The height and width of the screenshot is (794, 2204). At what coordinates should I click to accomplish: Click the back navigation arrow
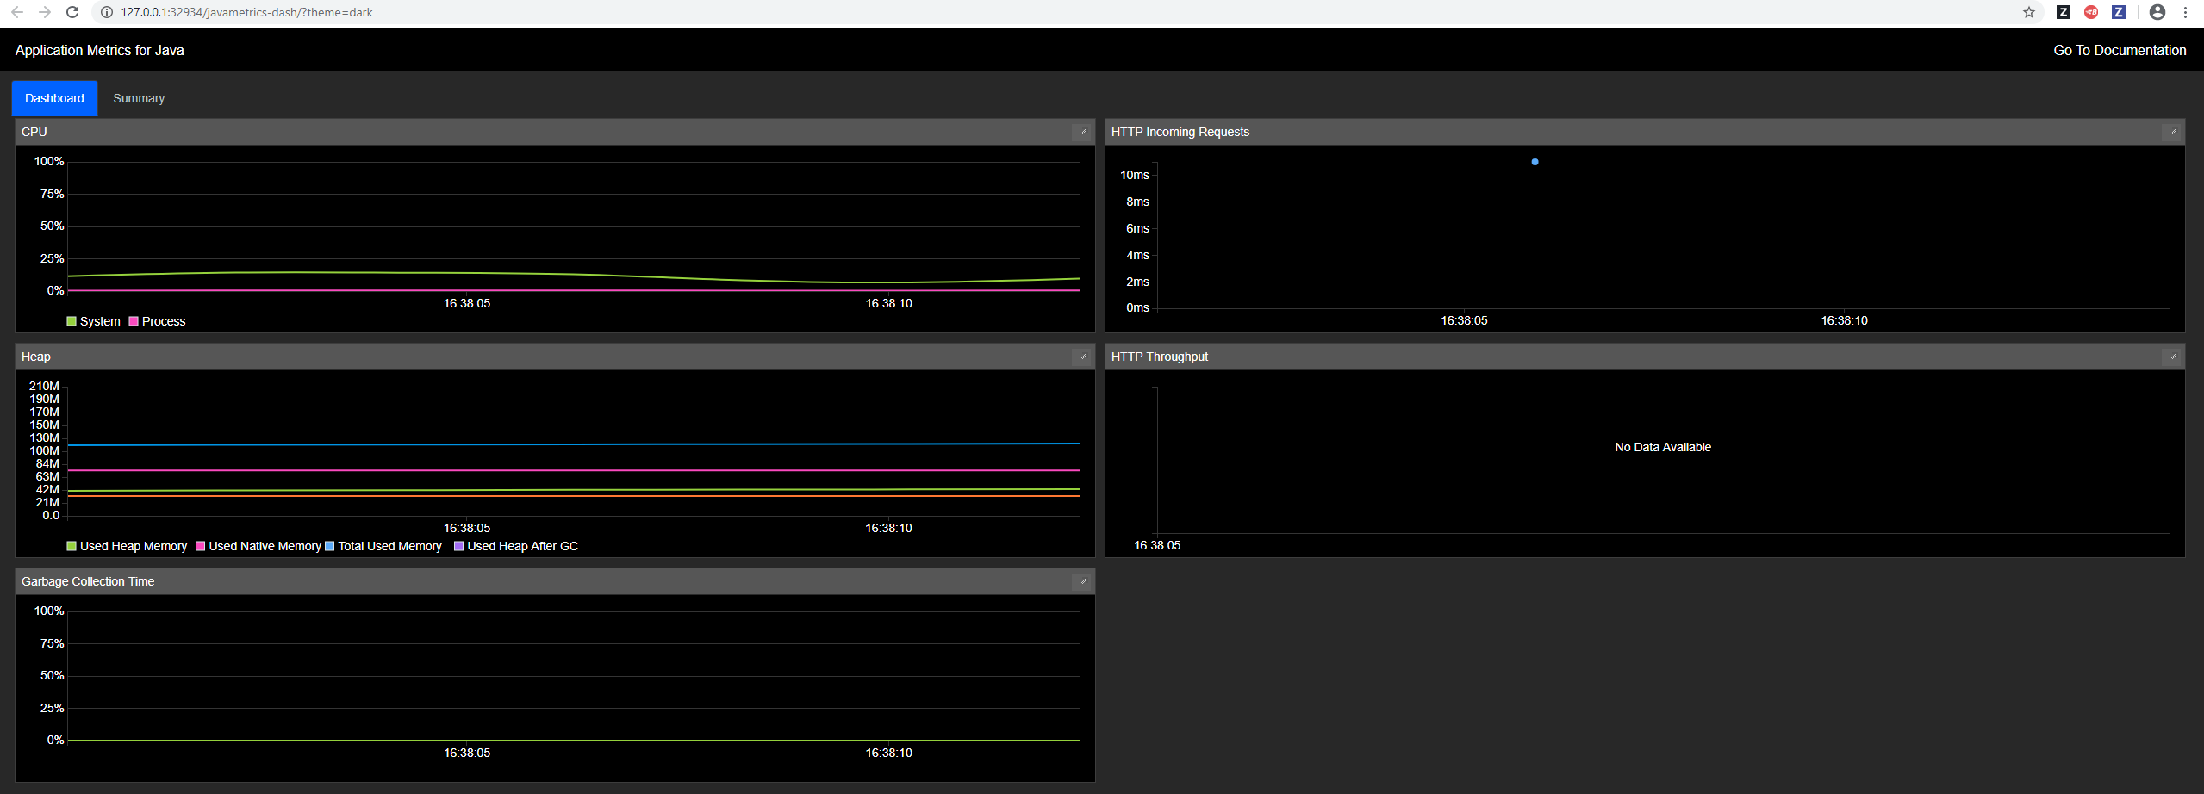tap(18, 12)
